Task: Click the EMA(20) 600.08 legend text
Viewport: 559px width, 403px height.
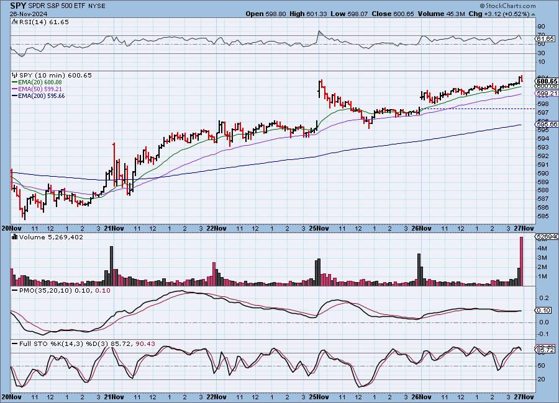Action: [40, 82]
